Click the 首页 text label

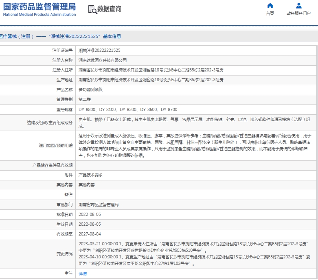270,13
